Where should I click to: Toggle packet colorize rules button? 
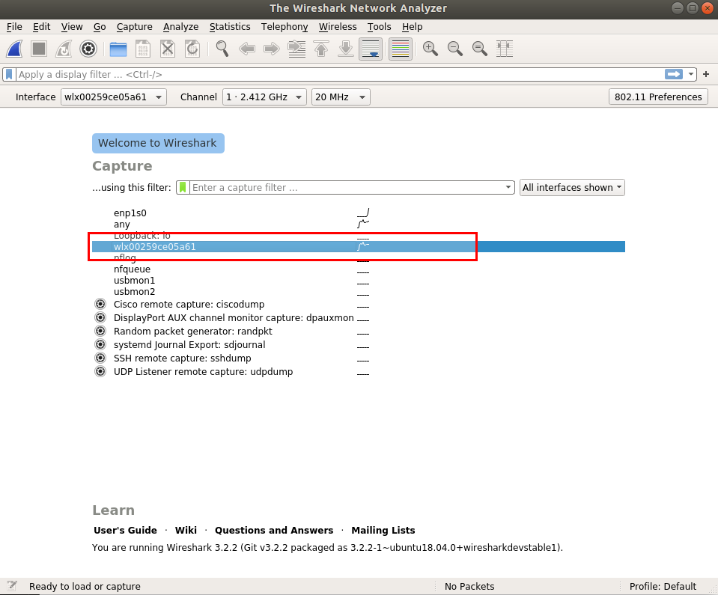pyautogui.click(x=401, y=49)
